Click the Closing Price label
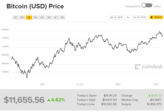Viewport: 164px width, 112px height. [132, 6]
